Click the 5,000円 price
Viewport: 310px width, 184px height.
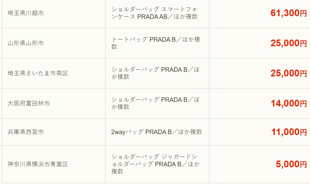pos(291,164)
